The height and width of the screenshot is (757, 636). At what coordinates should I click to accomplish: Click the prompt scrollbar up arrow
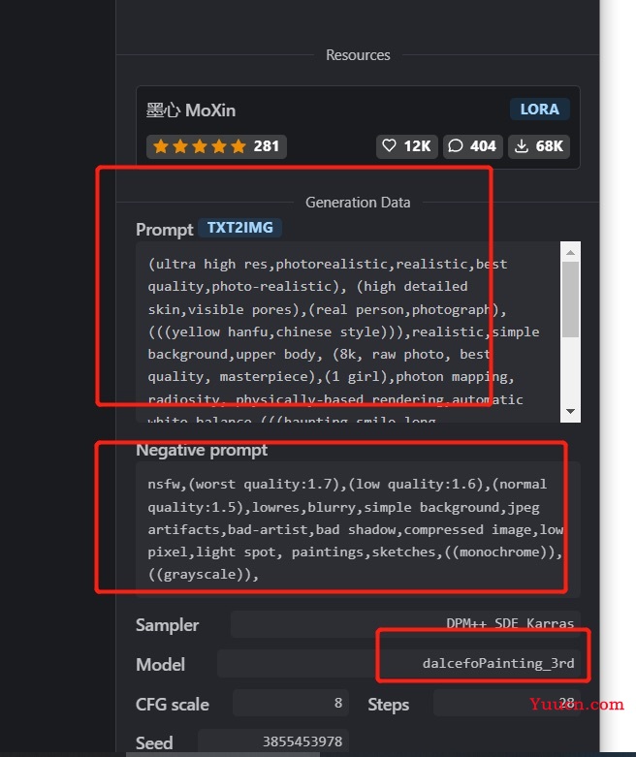[x=570, y=252]
